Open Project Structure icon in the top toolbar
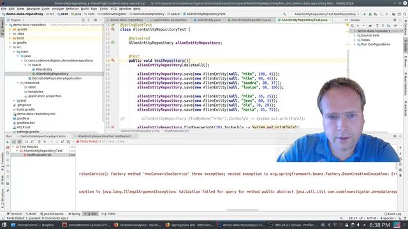This screenshot has width=408, height=229. [x=394, y=14]
